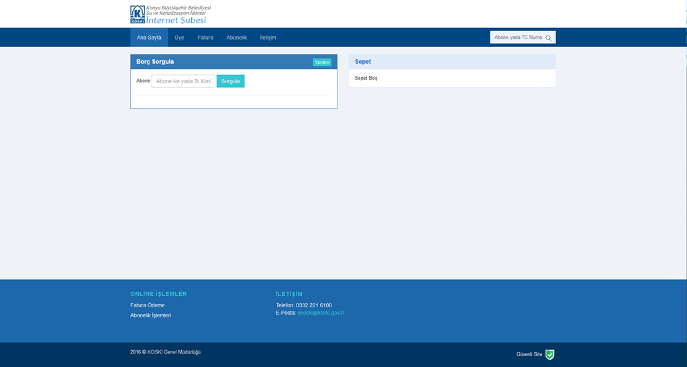Open the Ana Sayfa menu item
The width and height of the screenshot is (687, 367).
(x=149, y=38)
